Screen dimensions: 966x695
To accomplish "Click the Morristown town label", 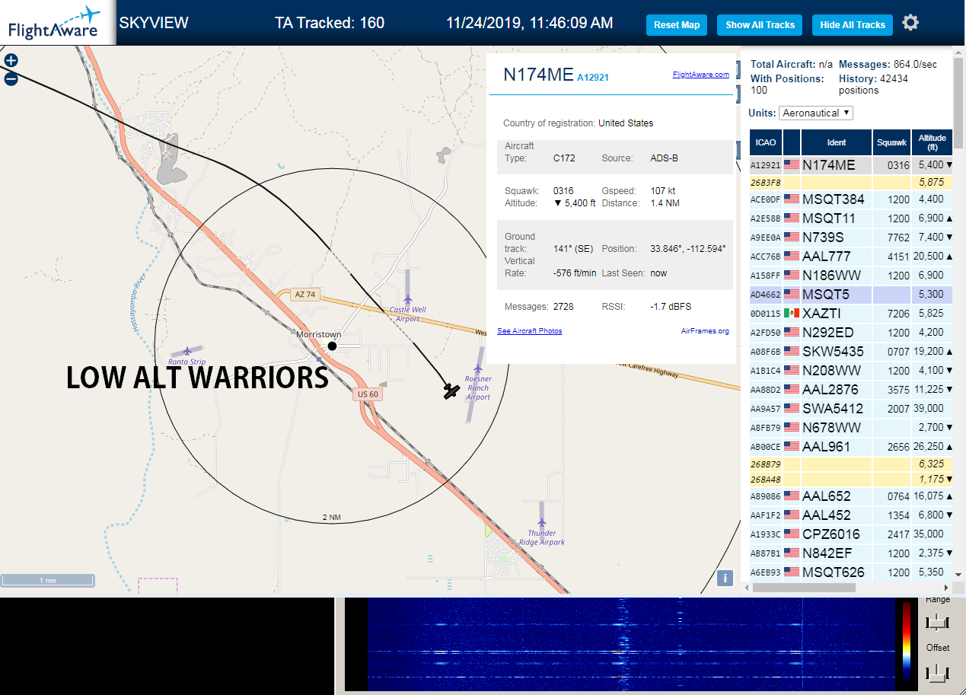I will (318, 334).
